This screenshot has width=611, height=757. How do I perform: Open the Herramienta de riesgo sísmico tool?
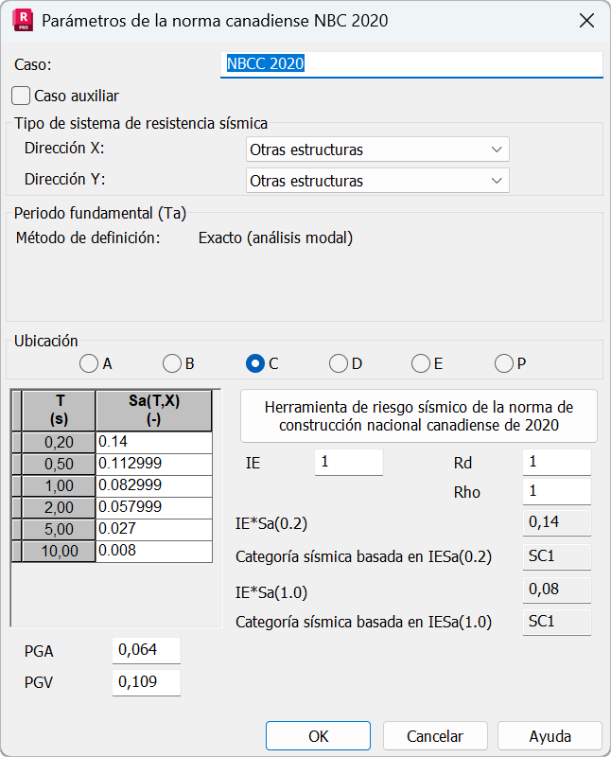pyautogui.click(x=419, y=416)
